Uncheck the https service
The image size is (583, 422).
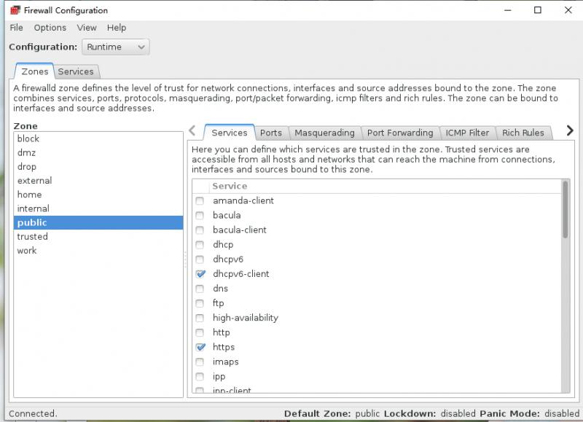coord(200,347)
